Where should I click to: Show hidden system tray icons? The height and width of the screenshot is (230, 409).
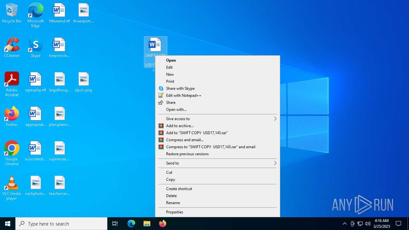(344, 224)
